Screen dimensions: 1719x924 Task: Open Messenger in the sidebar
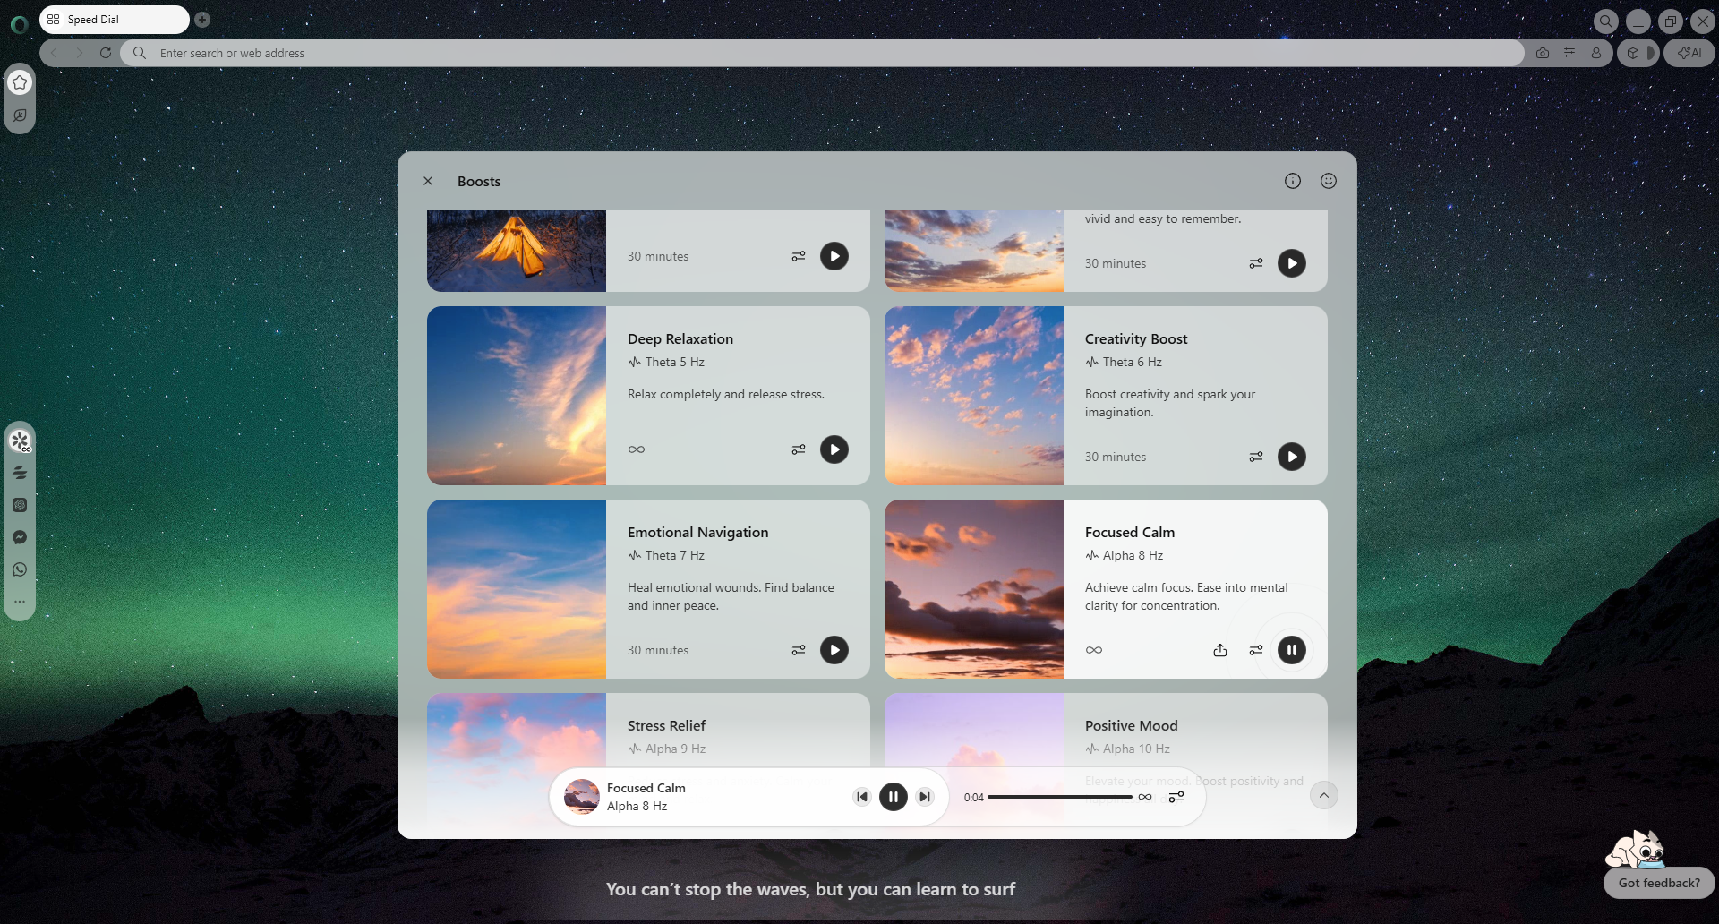point(20,537)
